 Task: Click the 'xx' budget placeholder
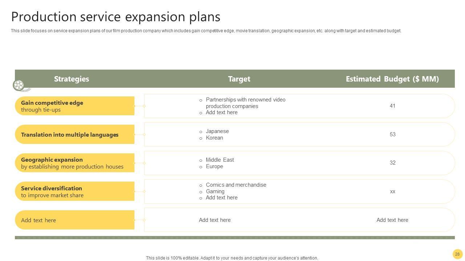click(x=392, y=191)
